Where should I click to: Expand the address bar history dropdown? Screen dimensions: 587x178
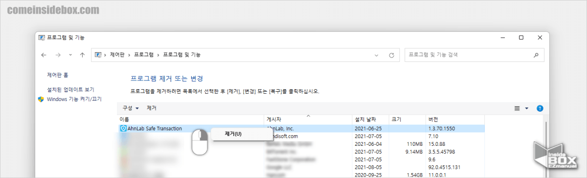pos(377,56)
